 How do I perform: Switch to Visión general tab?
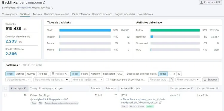10,14
